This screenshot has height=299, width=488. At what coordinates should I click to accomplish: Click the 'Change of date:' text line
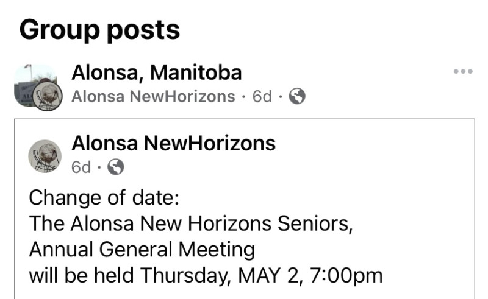[x=104, y=198]
